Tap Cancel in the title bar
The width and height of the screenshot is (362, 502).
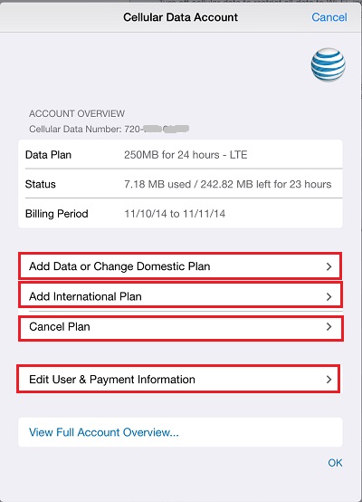tap(329, 17)
